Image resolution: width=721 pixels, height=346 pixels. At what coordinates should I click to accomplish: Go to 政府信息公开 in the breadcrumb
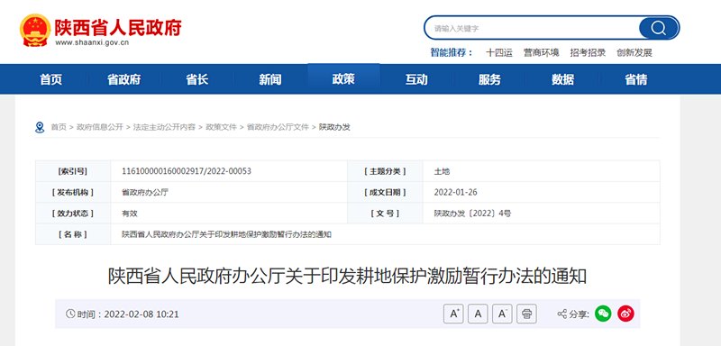click(x=100, y=127)
